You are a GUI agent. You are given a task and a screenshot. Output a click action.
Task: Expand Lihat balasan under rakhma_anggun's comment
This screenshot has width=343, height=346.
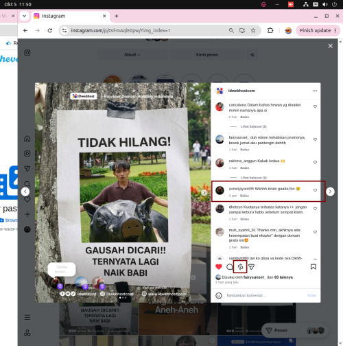tap(253, 178)
